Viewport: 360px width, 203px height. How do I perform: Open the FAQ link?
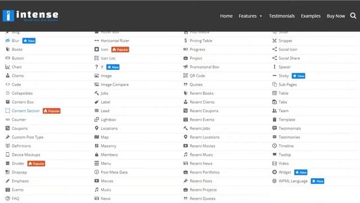[x=15, y=198]
